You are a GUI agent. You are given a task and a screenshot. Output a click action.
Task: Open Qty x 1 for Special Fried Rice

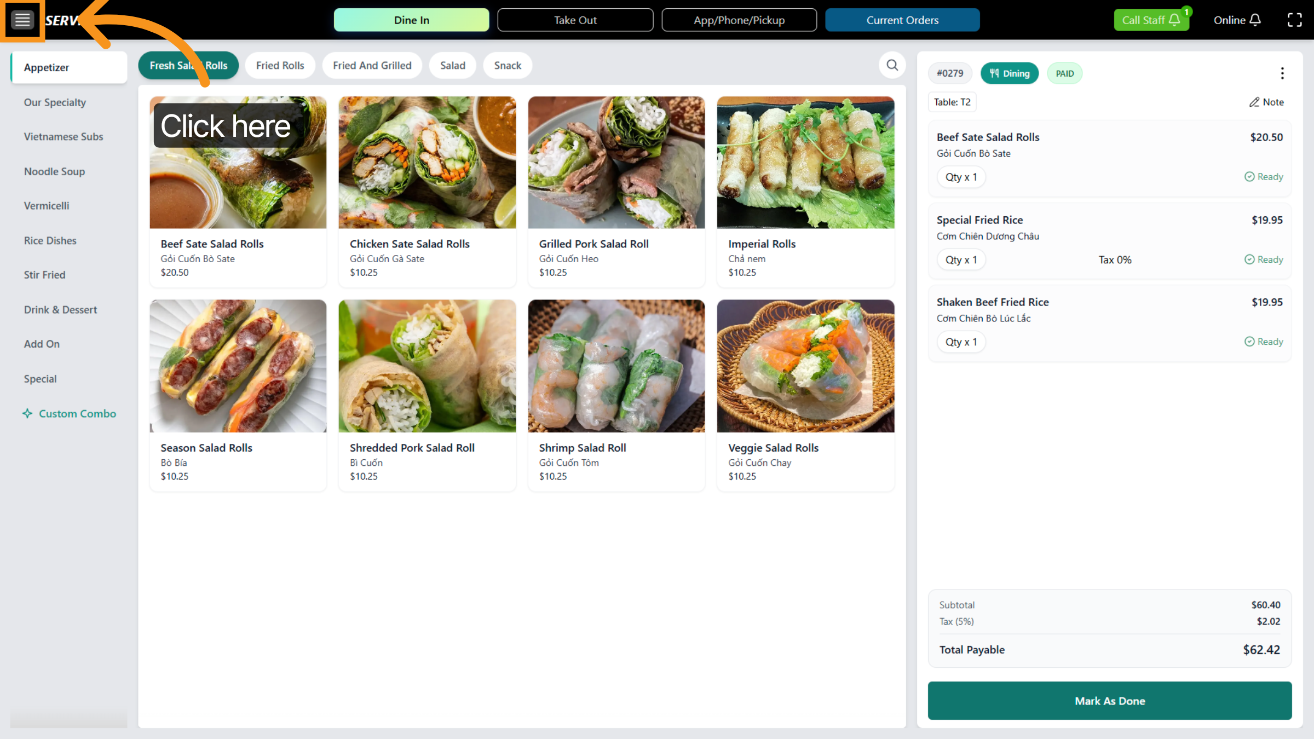tap(961, 260)
